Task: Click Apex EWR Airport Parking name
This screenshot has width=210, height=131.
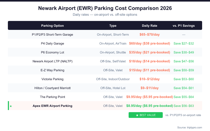Action: coord(52,106)
